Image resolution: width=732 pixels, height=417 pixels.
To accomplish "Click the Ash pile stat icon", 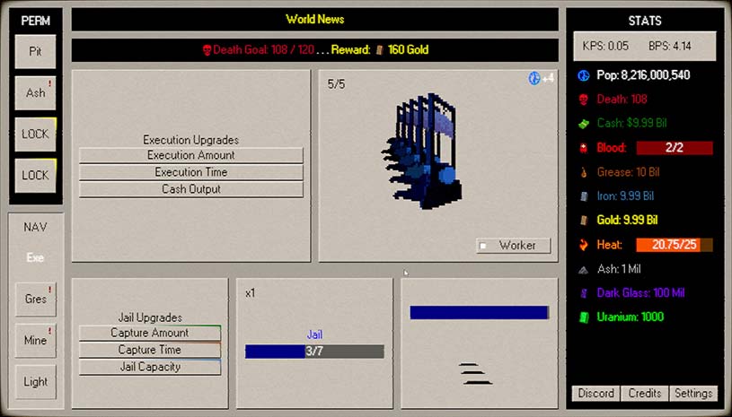I will coord(582,269).
